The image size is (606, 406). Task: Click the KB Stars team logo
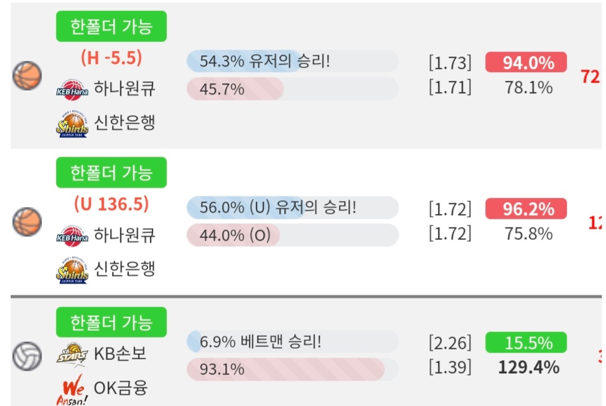[72, 354]
